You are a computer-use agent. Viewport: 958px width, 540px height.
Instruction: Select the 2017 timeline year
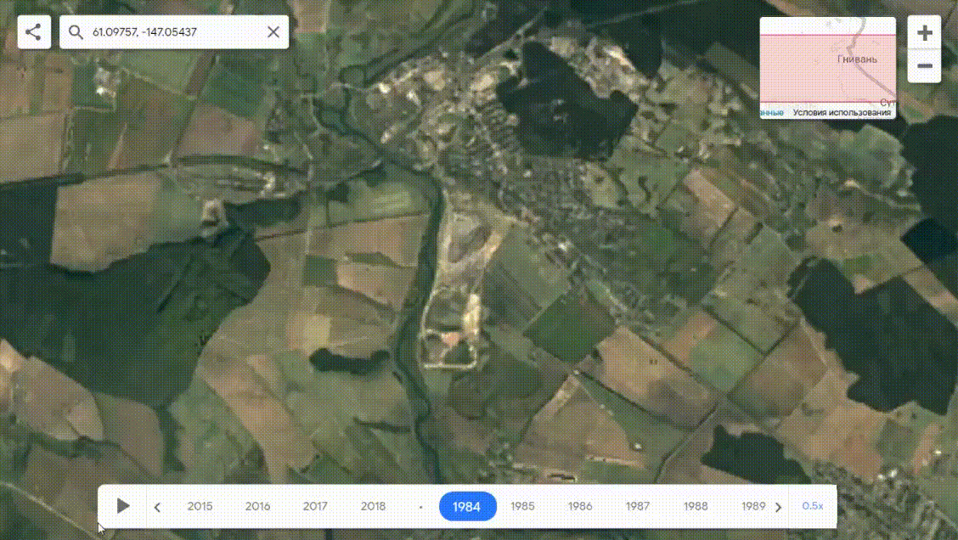(315, 506)
